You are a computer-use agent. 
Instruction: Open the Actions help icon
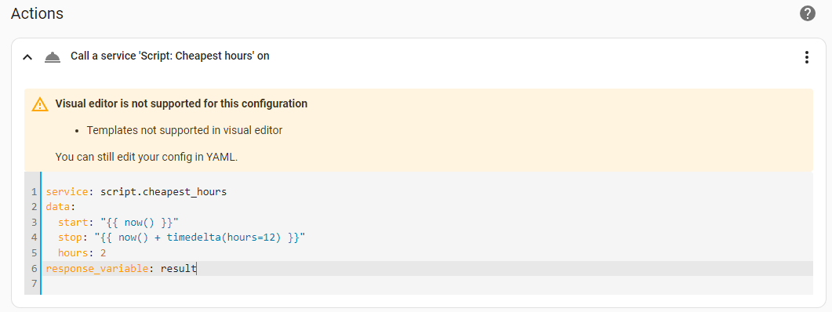(x=807, y=14)
